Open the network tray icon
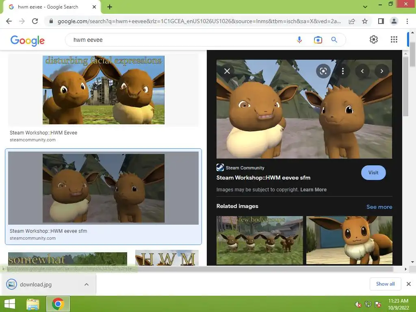The image size is (416, 312). click(368, 304)
